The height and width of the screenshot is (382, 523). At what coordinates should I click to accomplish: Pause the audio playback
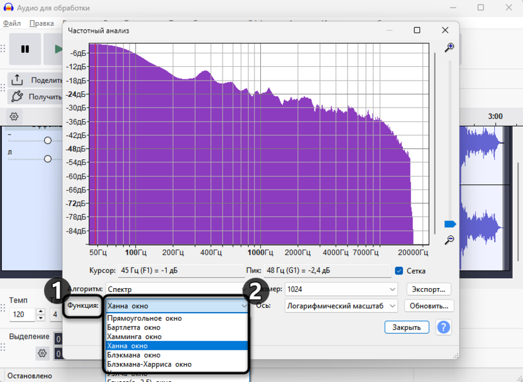pyautogui.click(x=25, y=49)
